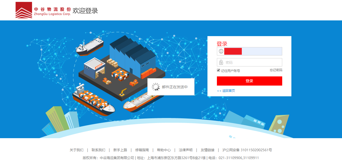The image size is (342, 168).
Task: Click the red 登录 button
Action: pos(249,81)
